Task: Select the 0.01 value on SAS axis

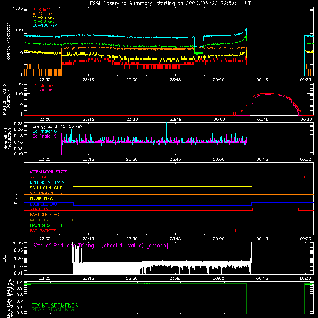Action: click(18, 273)
